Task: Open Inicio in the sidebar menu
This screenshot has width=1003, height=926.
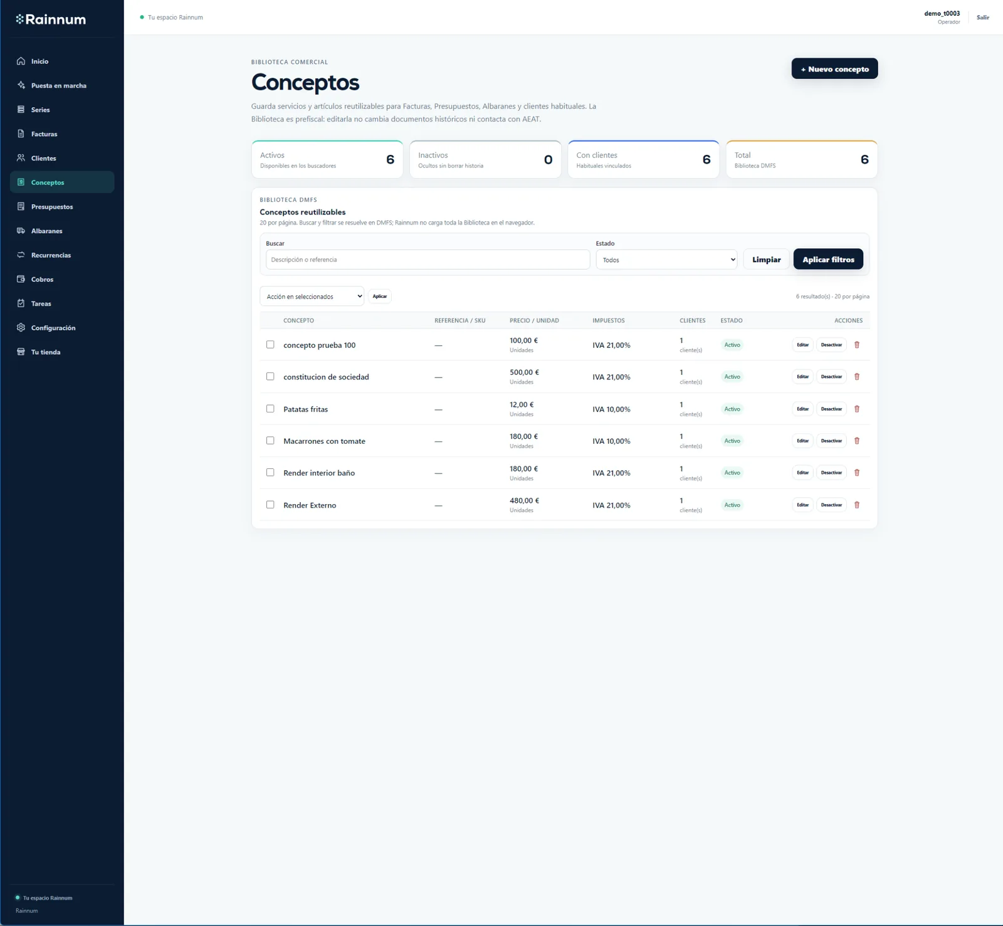Action: point(62,61)
